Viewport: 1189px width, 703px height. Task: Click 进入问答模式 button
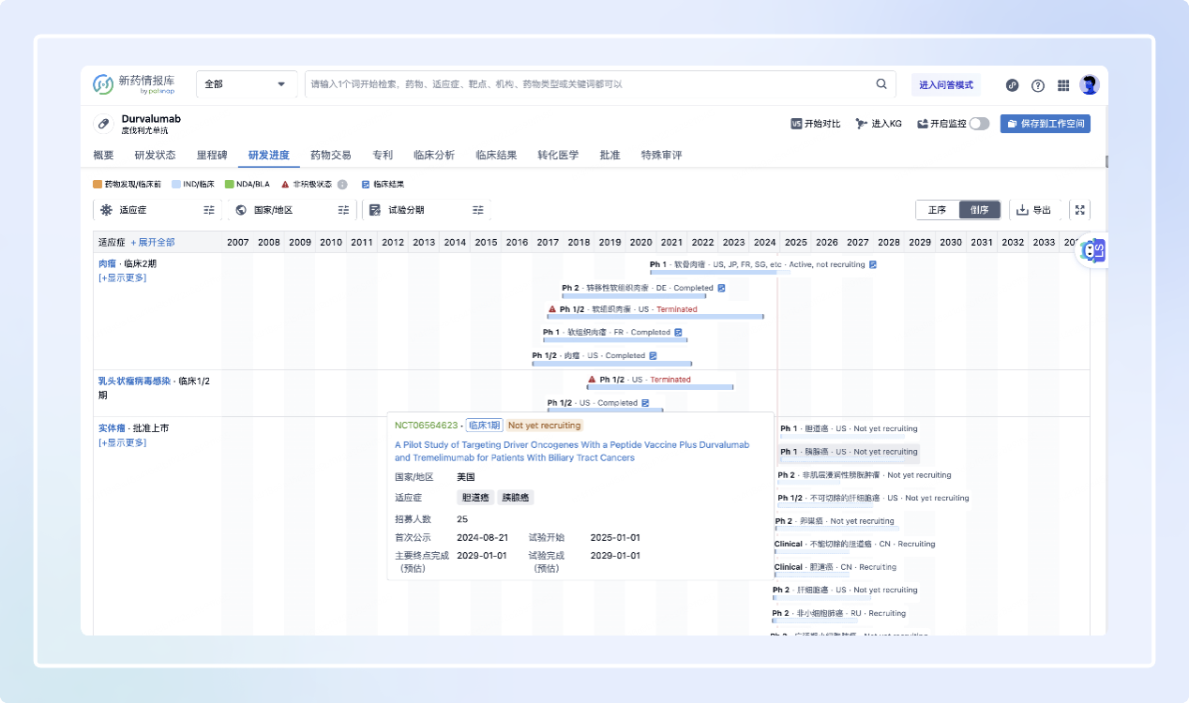pyautogui.click(x=946, y=84)
